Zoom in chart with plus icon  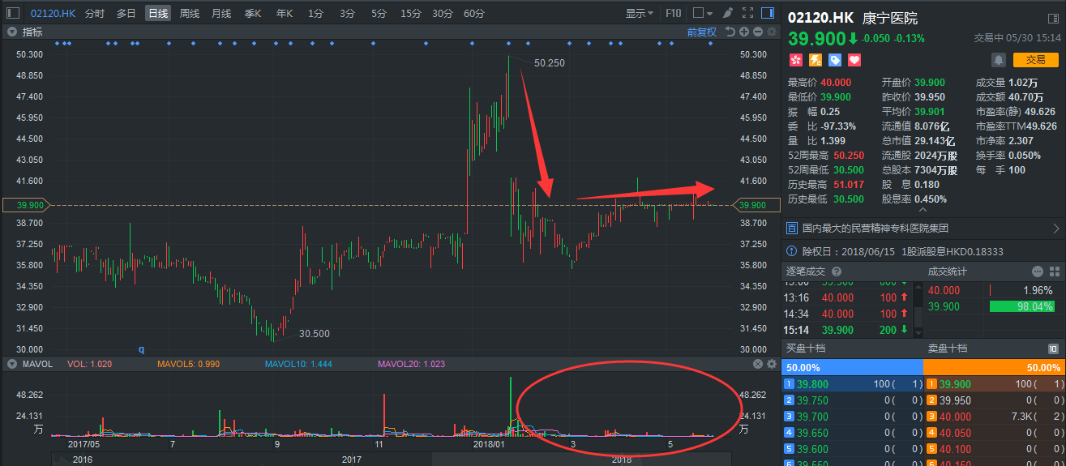(744, 32)
